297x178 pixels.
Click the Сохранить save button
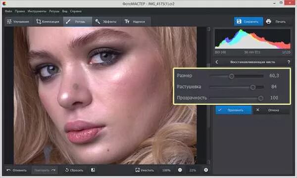(248, 21)
